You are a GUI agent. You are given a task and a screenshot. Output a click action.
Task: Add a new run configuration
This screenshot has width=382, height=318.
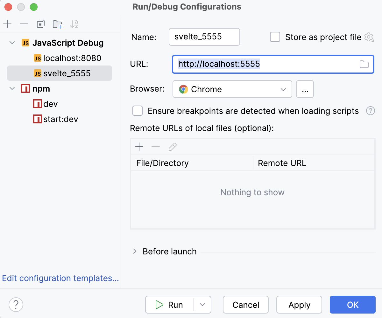[x=7, y=24]
